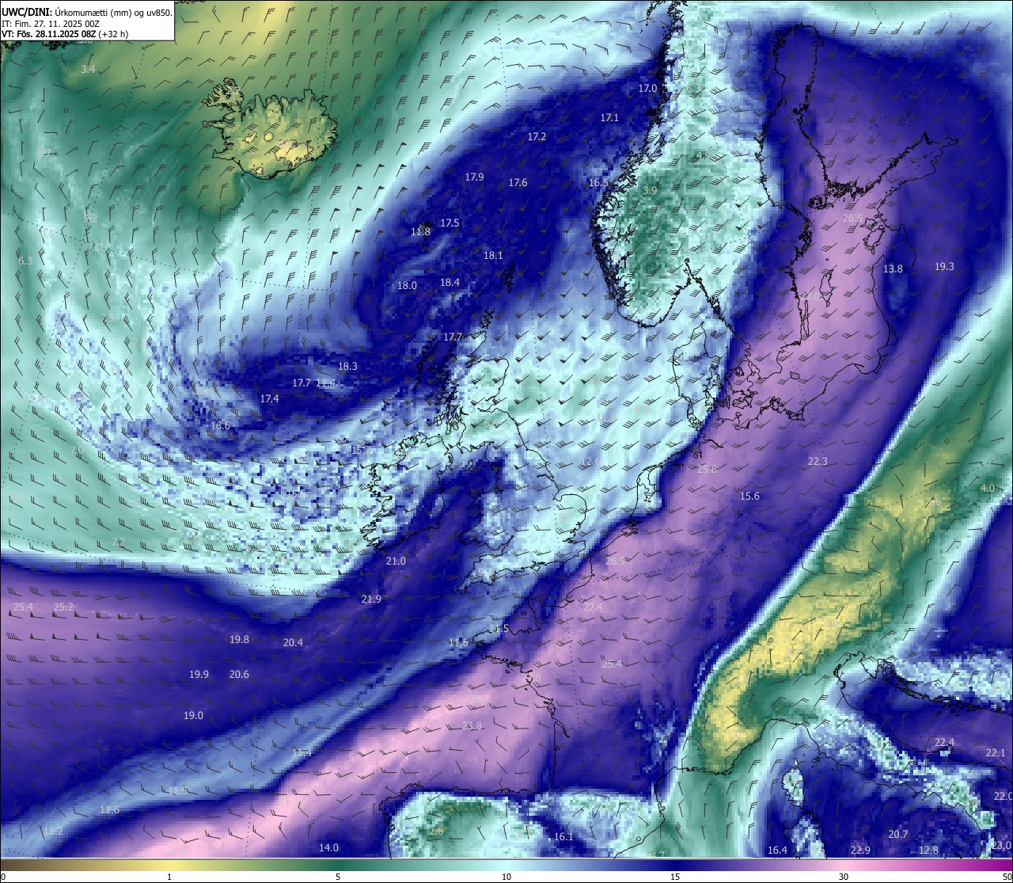
Task: Click the color scale label 30
Action: 844,877
